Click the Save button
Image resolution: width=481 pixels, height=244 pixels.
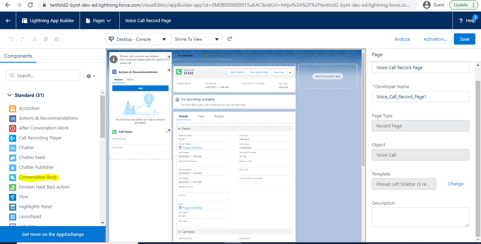pos(464,39)
